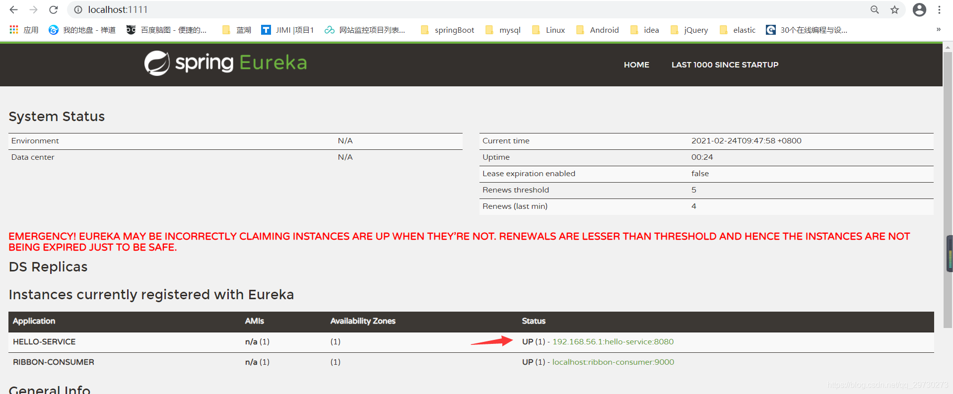
Task: Open the mysql bookmark folder
Action: point(503,30)
